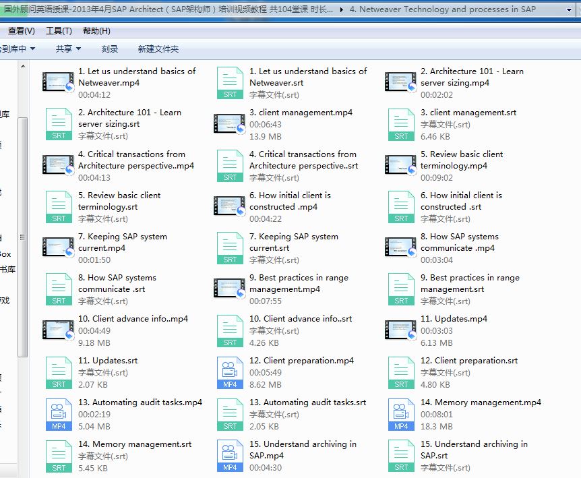The image size is (581, 478).
Task: Open video icon of 4. Critical transactions from Architecture perspective..mp4
Action: (58, 165)
